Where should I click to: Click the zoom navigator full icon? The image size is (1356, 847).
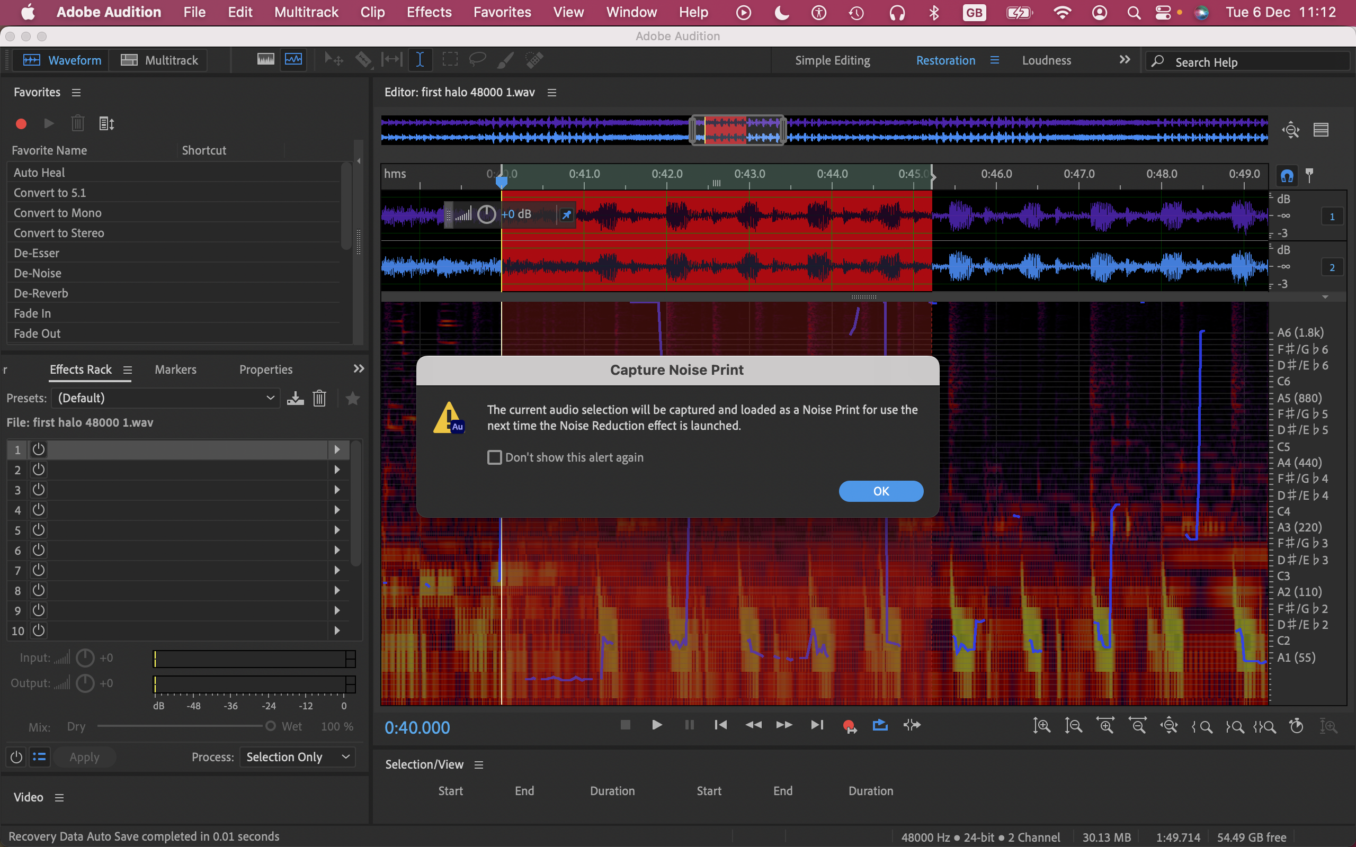tap(1291, 130)
